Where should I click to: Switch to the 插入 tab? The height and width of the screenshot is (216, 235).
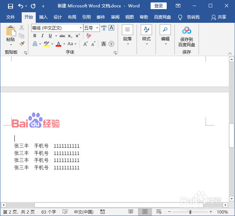coord(43,17)
